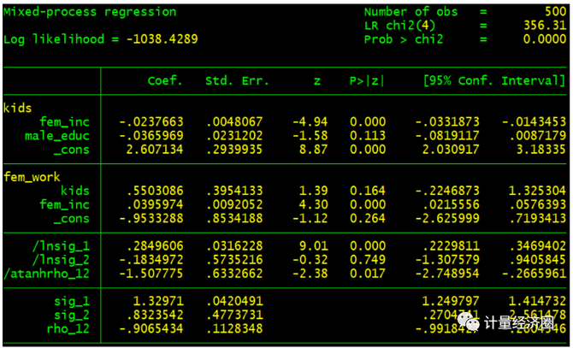573x348 pixels.
Task: Select the _cons coefficient 2.607134
Action: [x=155, y=150]
